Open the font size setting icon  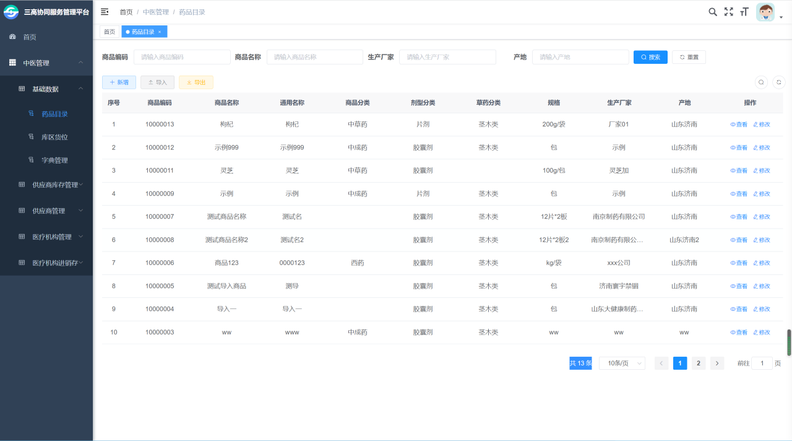coord(744,12)
